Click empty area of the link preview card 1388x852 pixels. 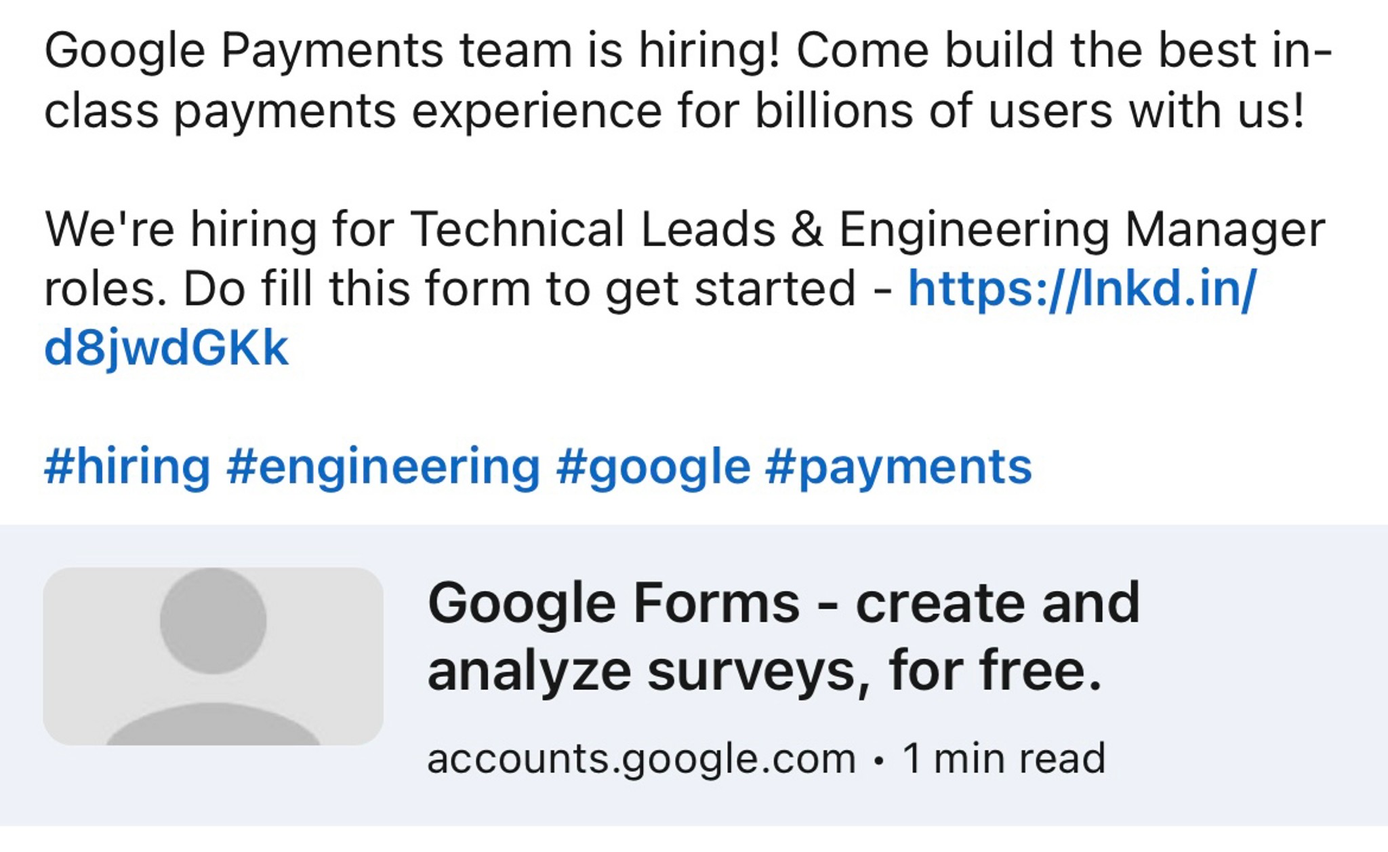1254,678
